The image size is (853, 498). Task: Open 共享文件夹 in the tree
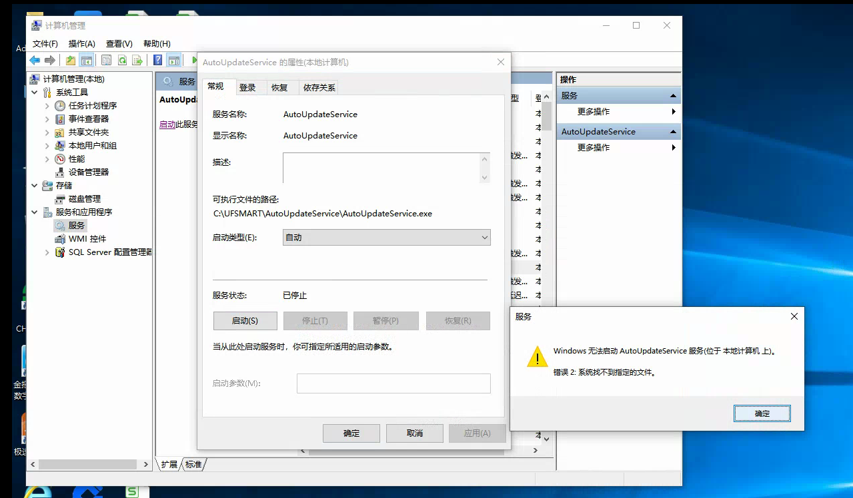tap(89, 132)
